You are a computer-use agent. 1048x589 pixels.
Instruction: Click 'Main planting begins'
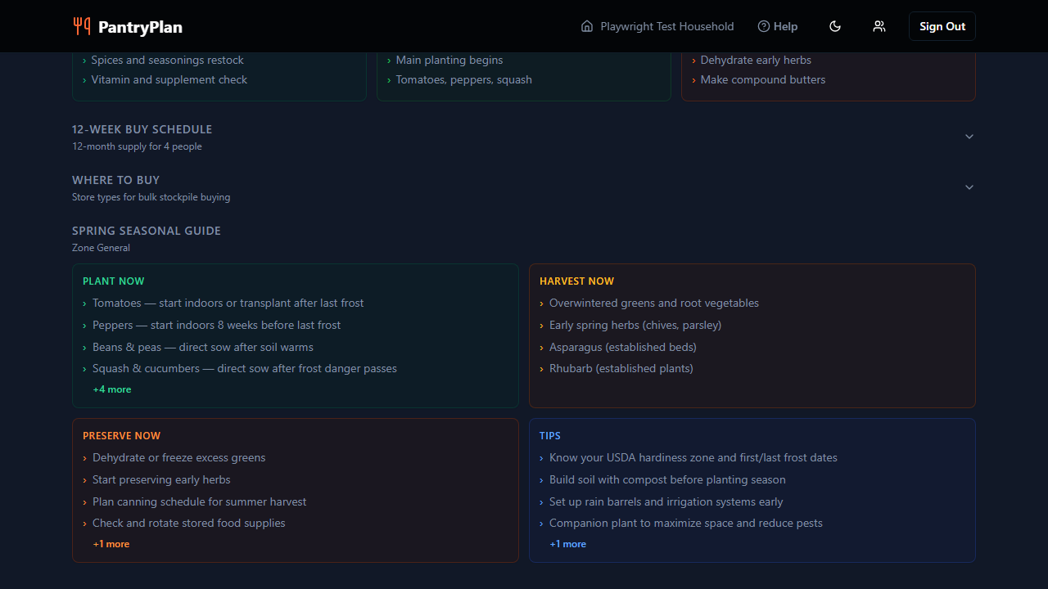(449, 60)
